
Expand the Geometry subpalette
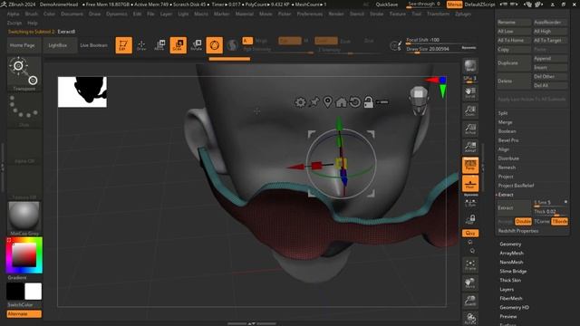point(510,244)
